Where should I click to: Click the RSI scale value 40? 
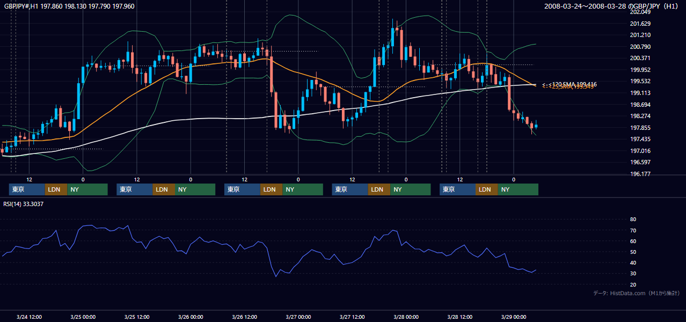[633, 262]
